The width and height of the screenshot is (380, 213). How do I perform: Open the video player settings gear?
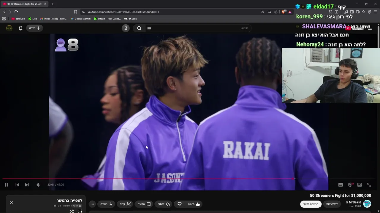[350, 185]
